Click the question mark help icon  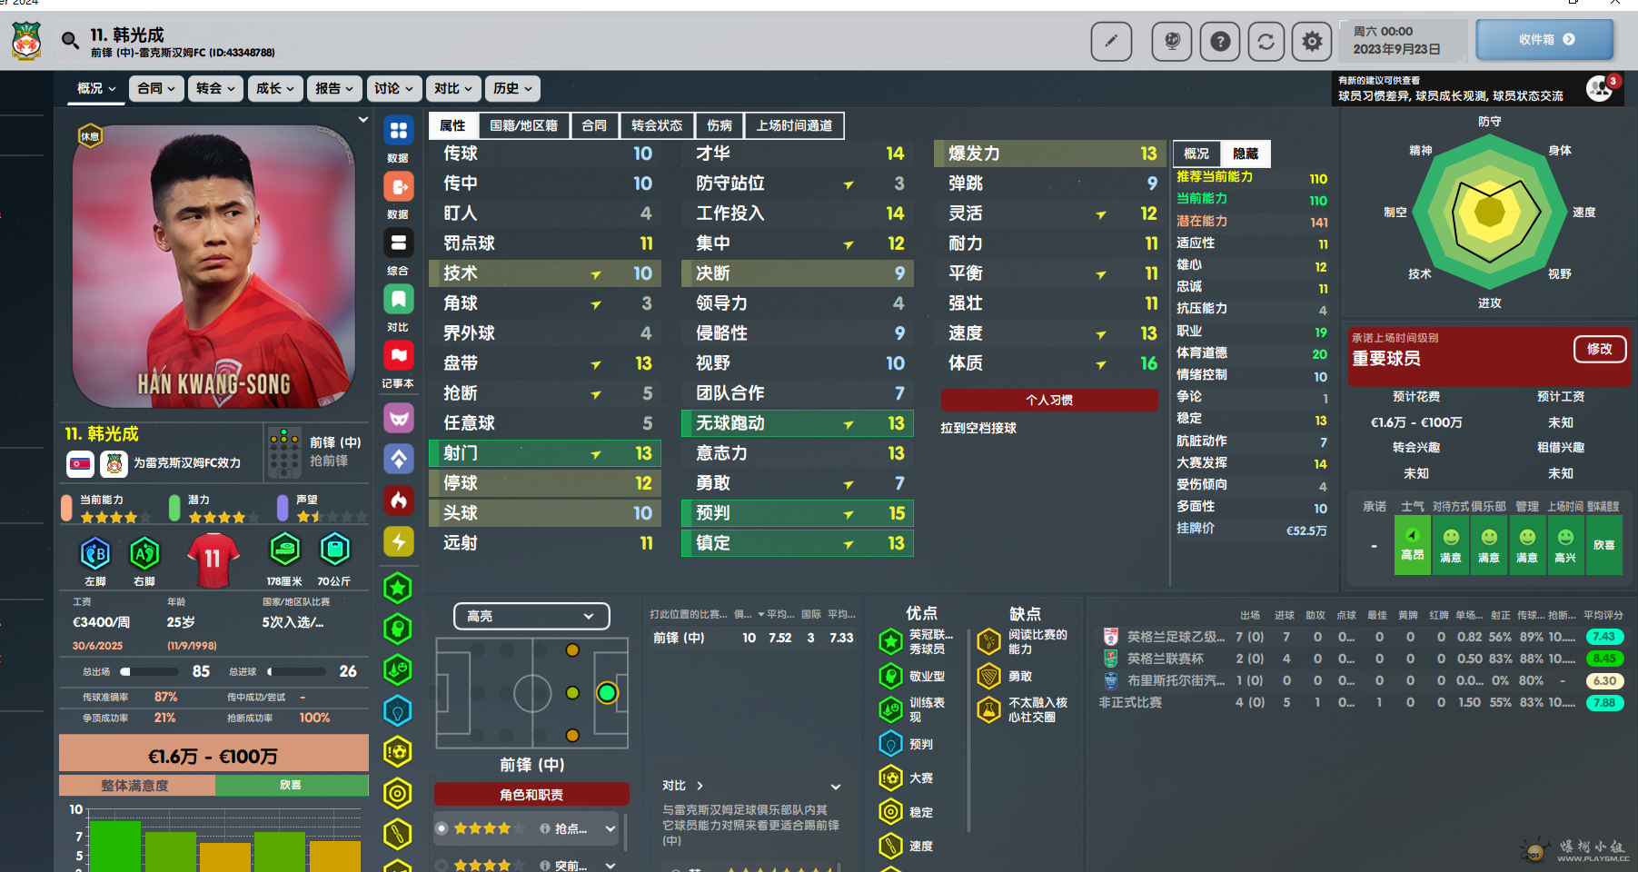coord(1219,41)
